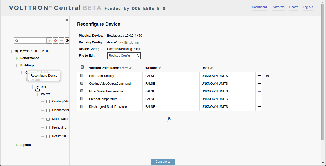
Task: Check the DischargeAirStaticPressure row checkbox
Action: (x=82, y=106)
